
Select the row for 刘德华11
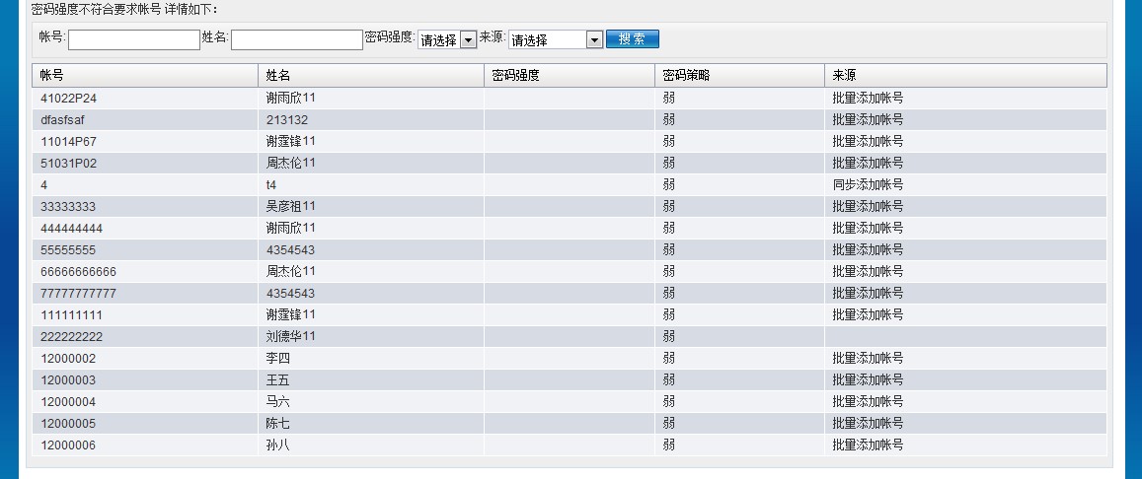[x=290, y=337]
